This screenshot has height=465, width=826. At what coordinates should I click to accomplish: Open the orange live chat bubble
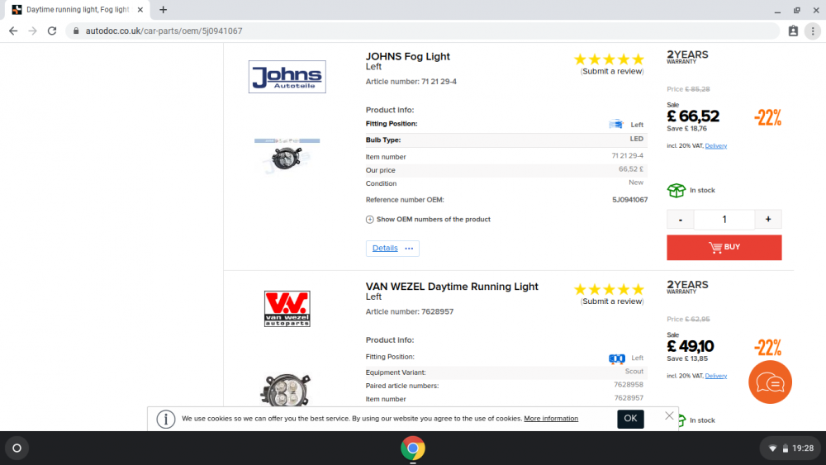coord(770,382)
